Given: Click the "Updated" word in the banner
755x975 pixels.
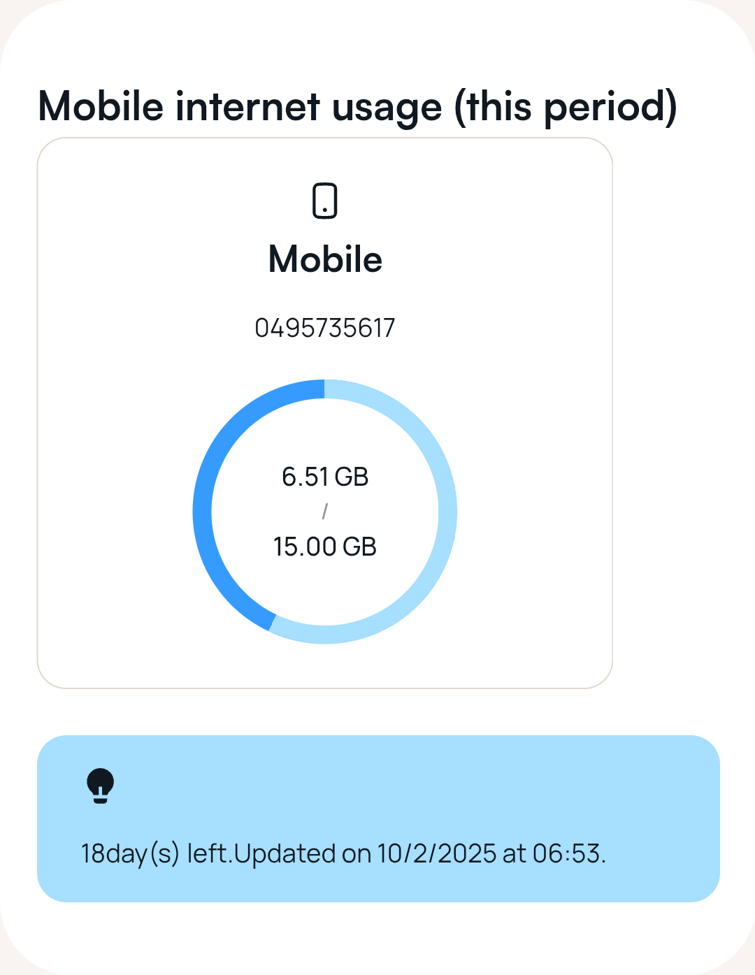Looking at the screenshot, I should coord(285,853).
